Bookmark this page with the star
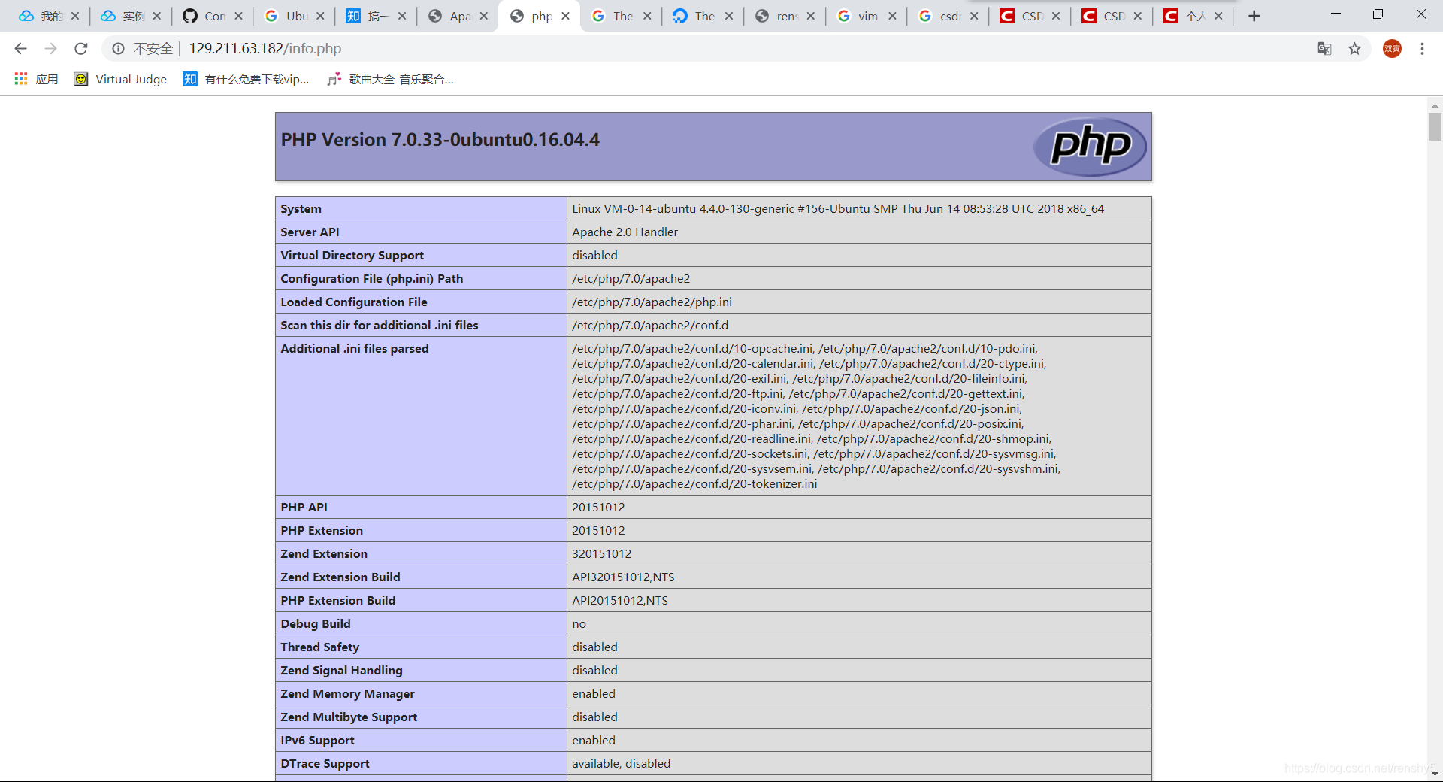This screenshot has width=1443, height=782. tap(1354, 49)
